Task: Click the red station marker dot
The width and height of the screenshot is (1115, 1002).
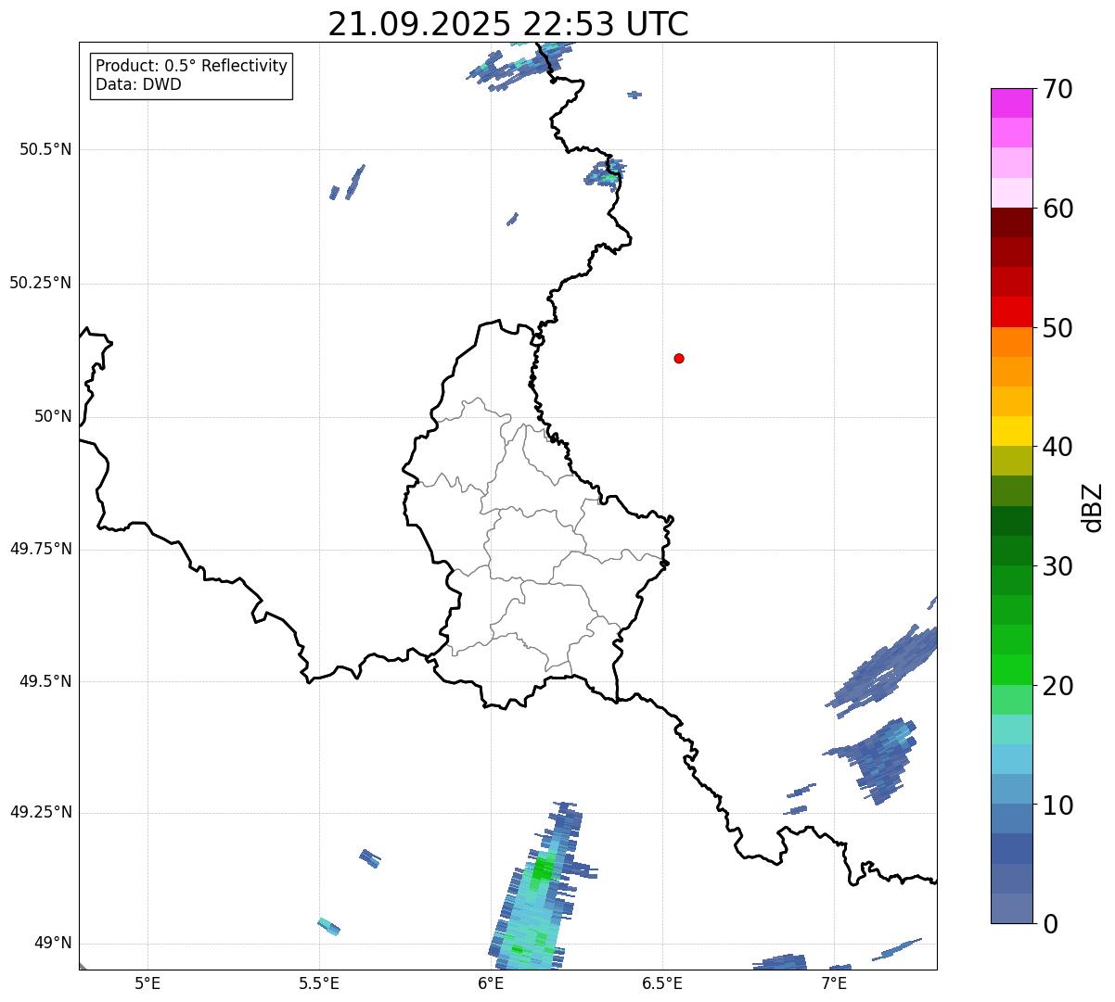Action: coord(679,358)
